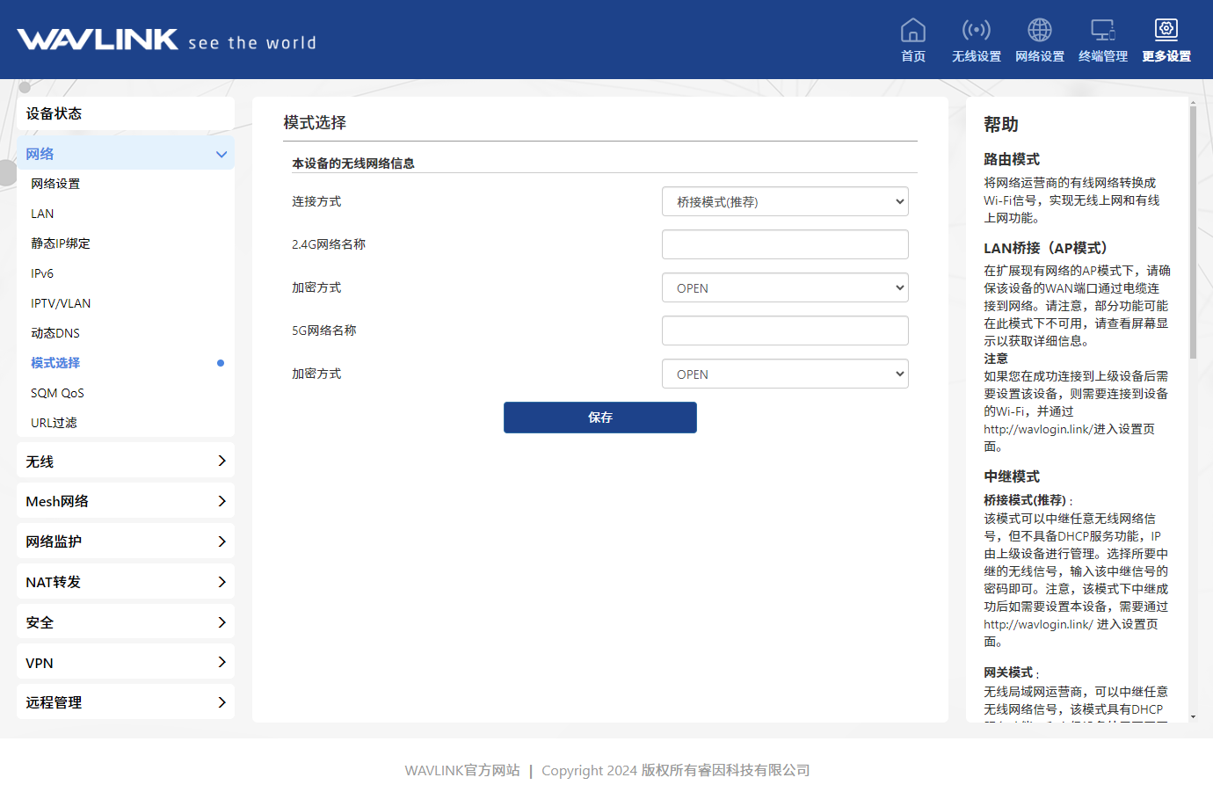Click the more settings gear icon
This screenshot has height=792, width=1213.
[x=1166, y=31]
